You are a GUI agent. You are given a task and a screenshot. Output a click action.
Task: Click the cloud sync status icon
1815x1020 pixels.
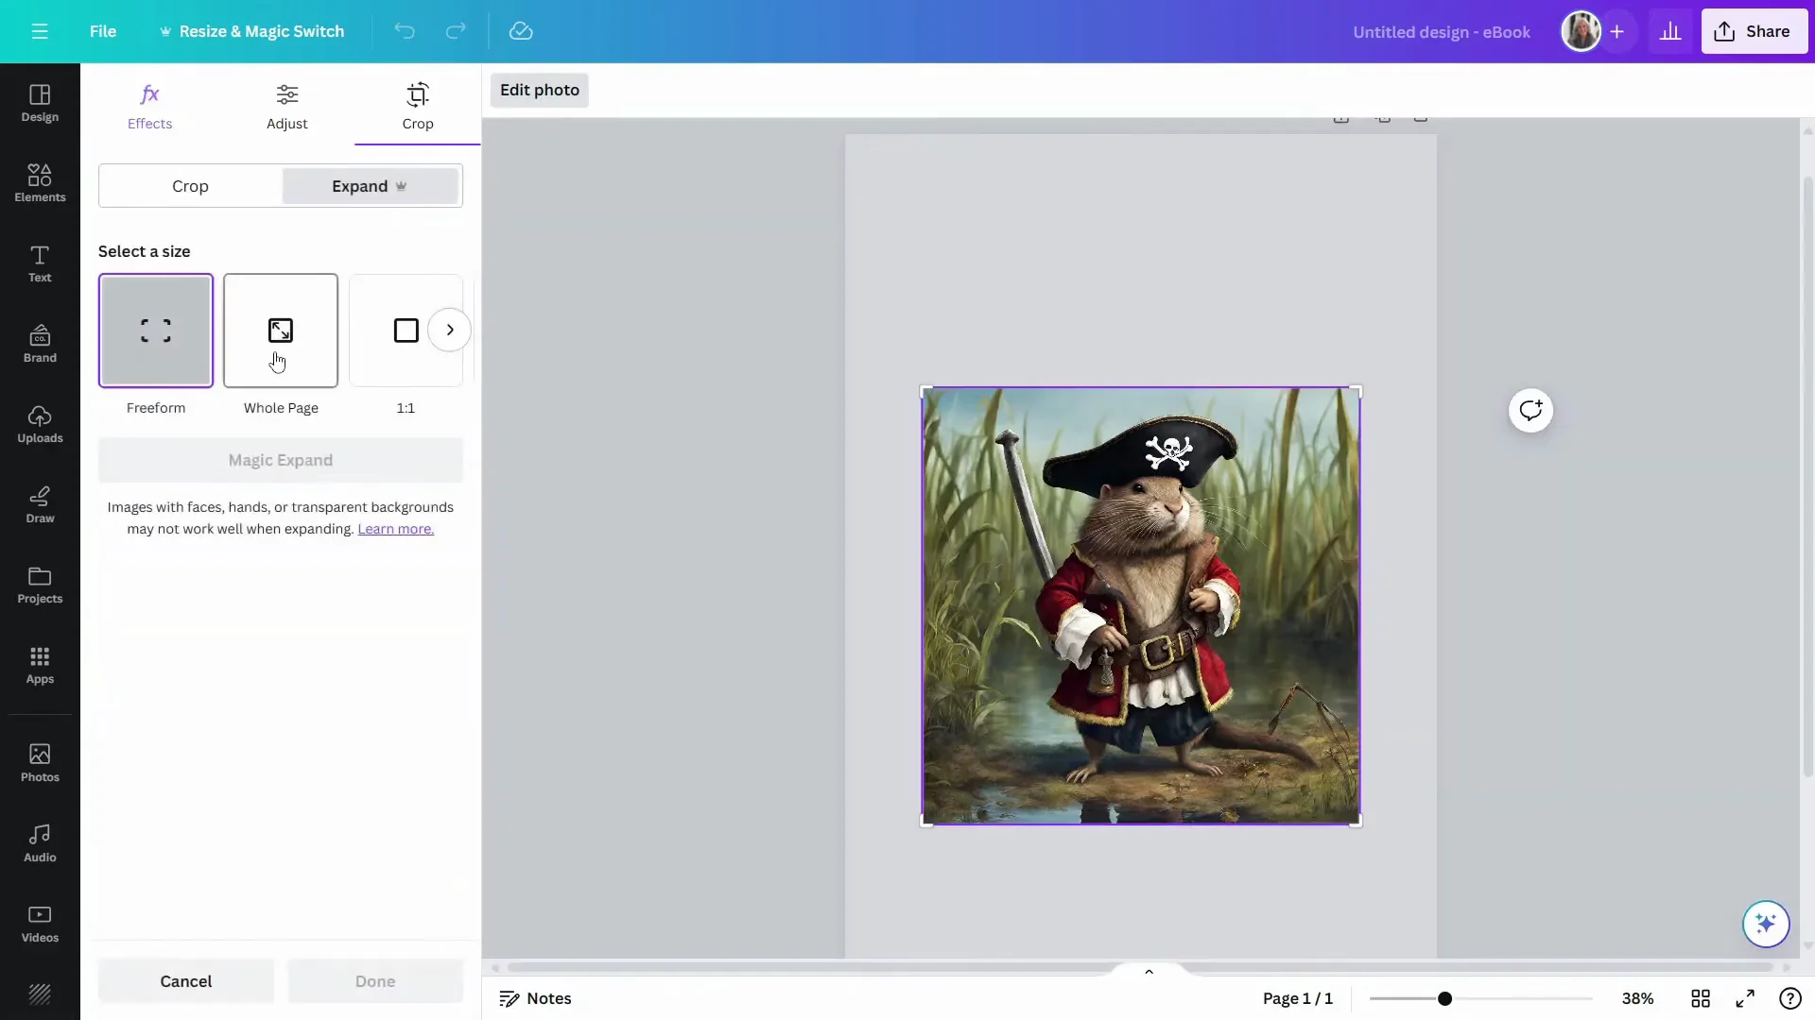521,31
